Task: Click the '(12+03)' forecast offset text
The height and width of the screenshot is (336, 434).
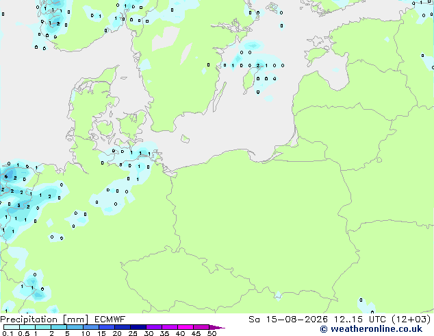Action: tap(411, 320)
